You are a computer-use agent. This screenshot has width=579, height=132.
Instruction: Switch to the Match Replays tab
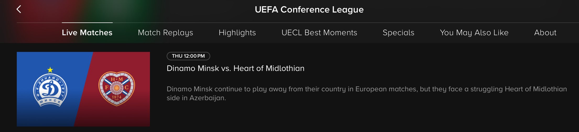[x=165, y=33]
